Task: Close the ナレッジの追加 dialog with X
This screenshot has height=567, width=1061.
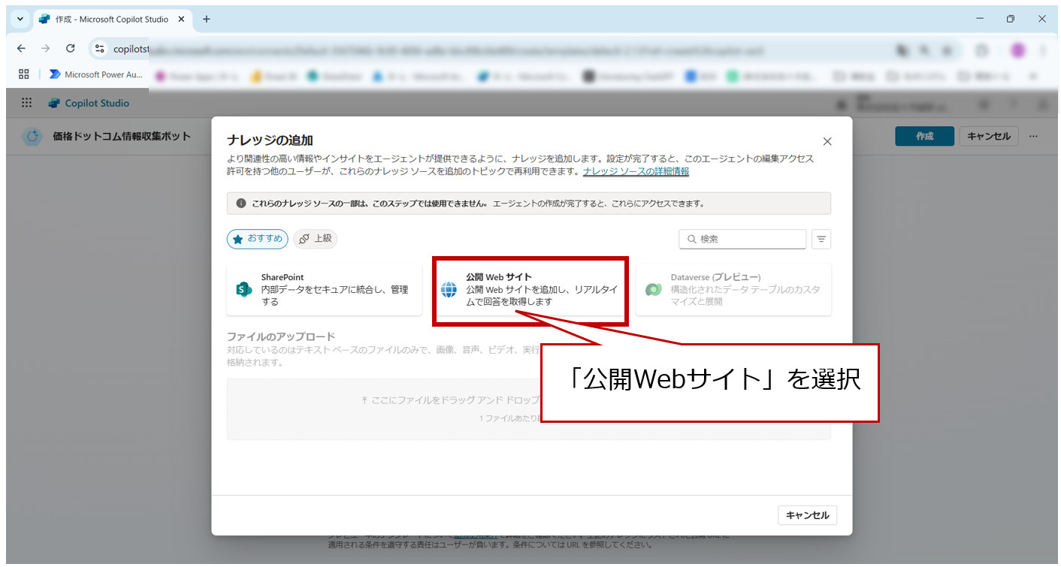Action: tap(827, 141)
